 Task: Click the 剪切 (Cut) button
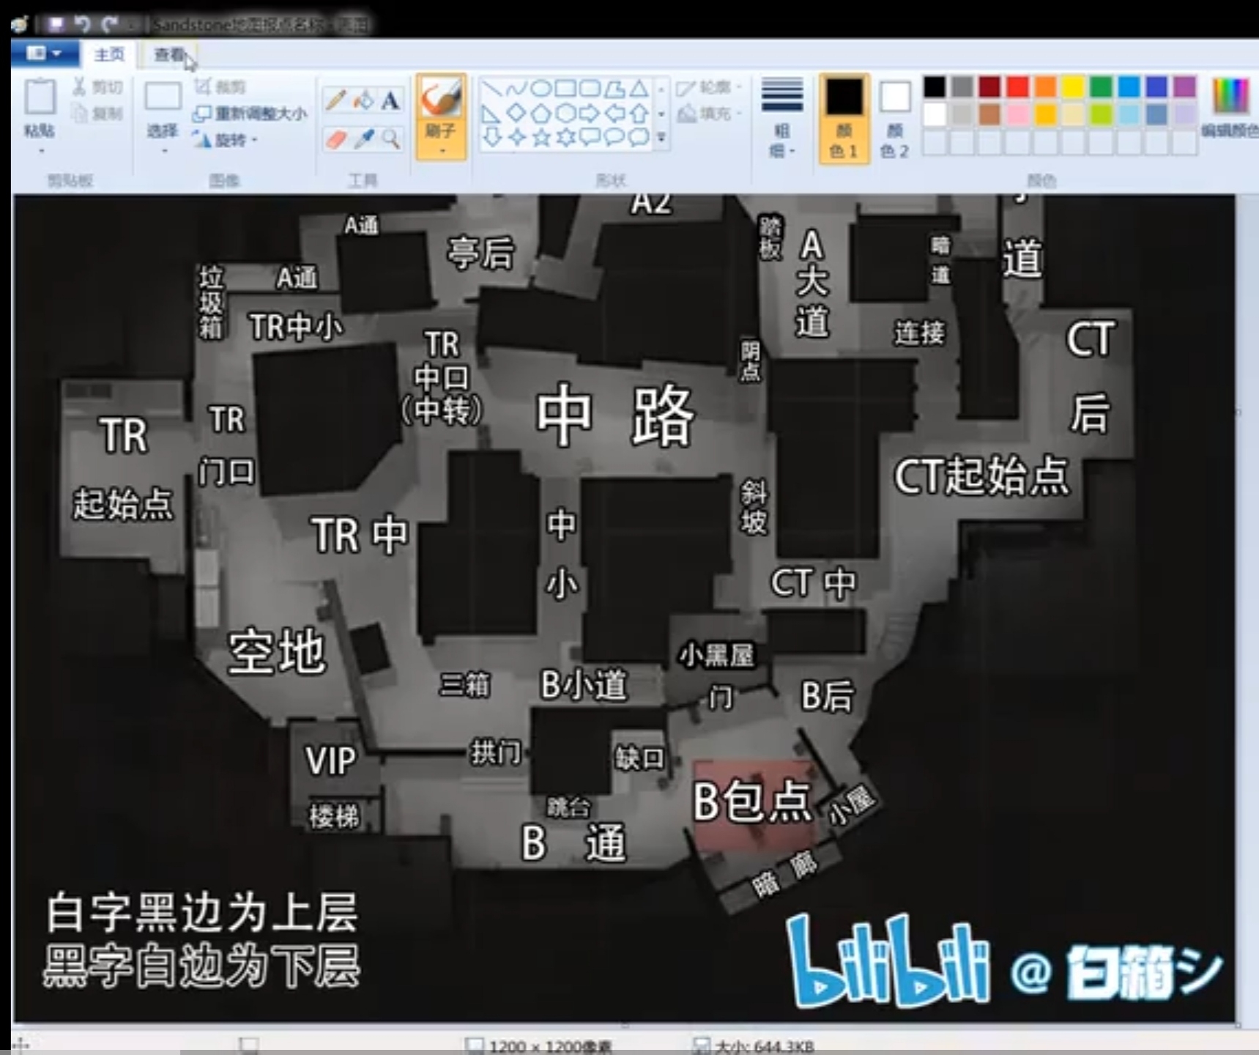tap(97, 88)
